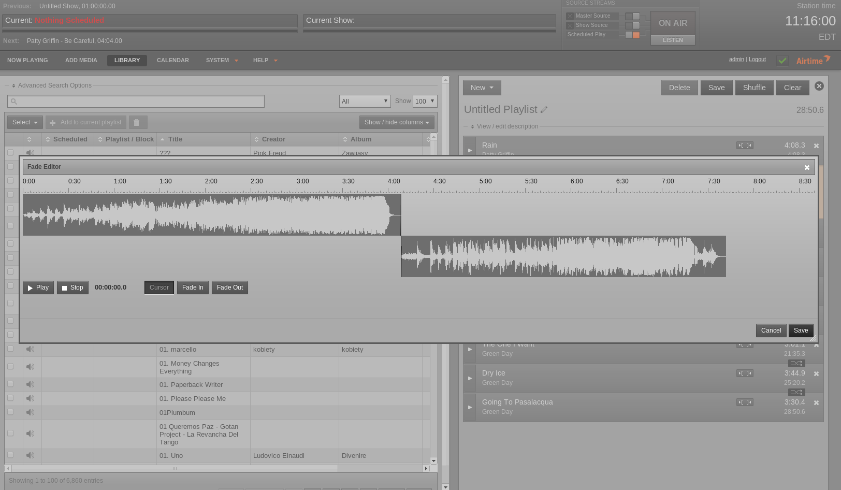
Task: Open cue editor for the Rain track
Action: 745,146
